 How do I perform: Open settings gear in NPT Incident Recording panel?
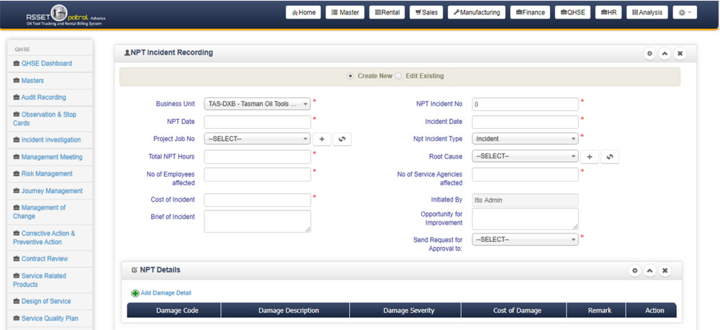pos(649,53)
